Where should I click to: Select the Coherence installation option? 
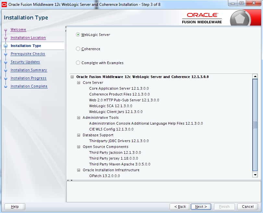(x=78, y=49)
